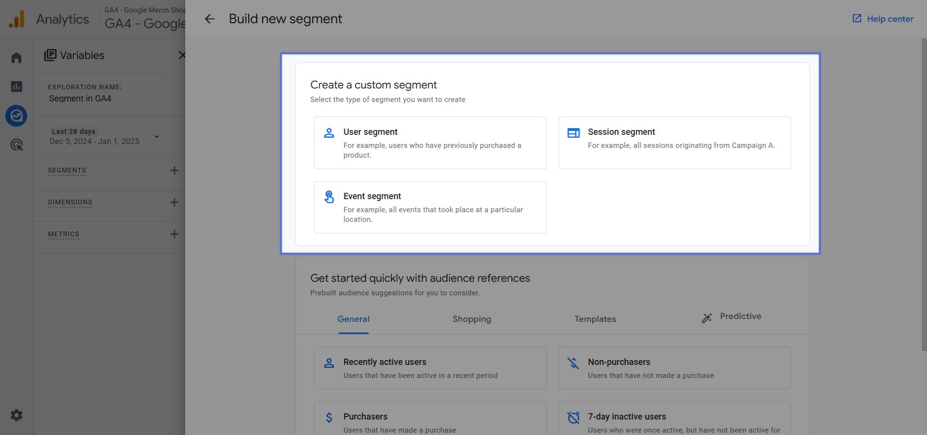Screen dimensions: 927x435
Task: Choose the Session segment card
Action: [674, 143]
